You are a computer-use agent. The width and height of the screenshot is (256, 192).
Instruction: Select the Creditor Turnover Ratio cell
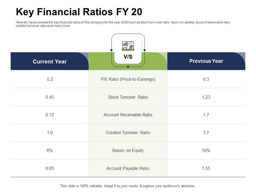click(128, 133)
